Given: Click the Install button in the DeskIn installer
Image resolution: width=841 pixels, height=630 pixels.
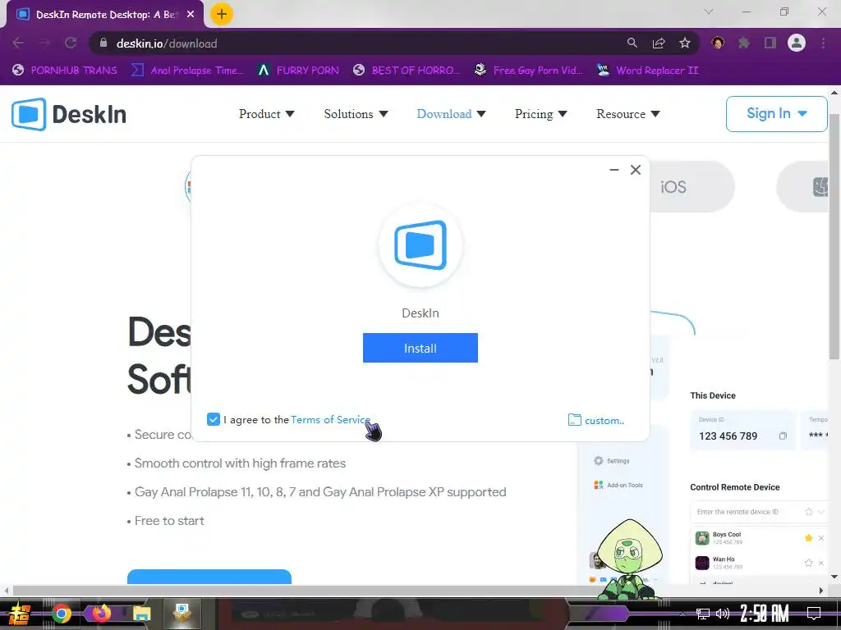Looking at the screenshot, I should pyautogui.click(x=420, y=348).
